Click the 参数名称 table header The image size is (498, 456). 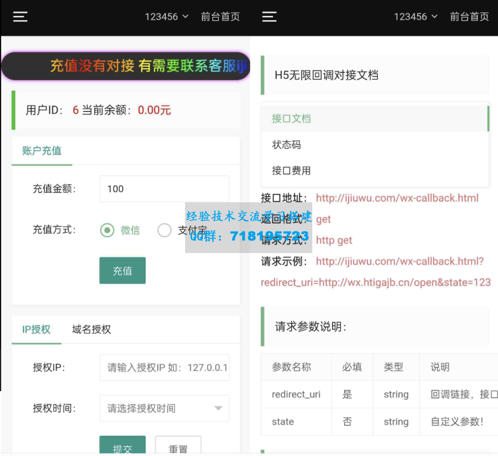[x=296, y=367]
